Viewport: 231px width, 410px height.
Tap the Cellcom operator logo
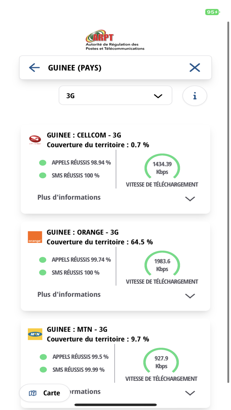pos(35,140)
